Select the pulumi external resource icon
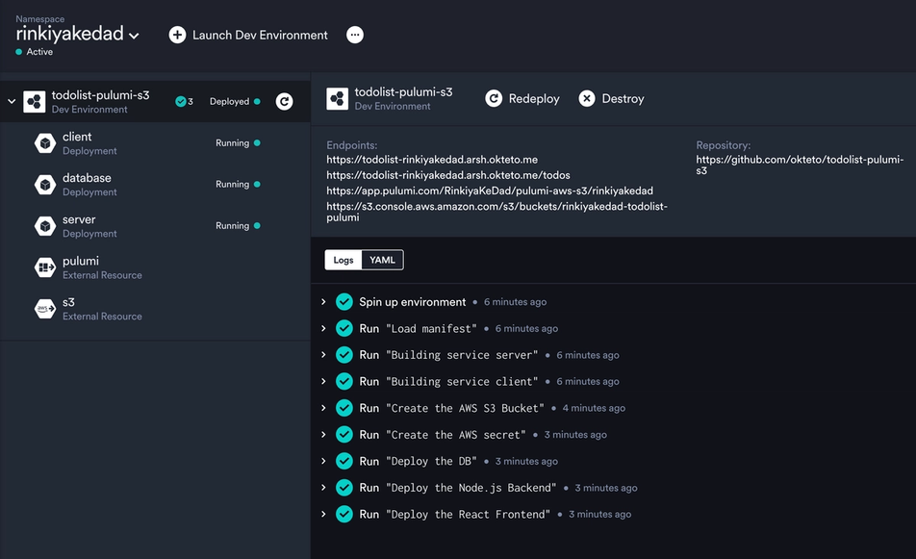Screen dimensions: 916x559 point(44,267)
